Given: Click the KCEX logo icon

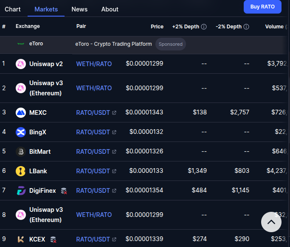Looking at the screenshot, I should point(21,239).
